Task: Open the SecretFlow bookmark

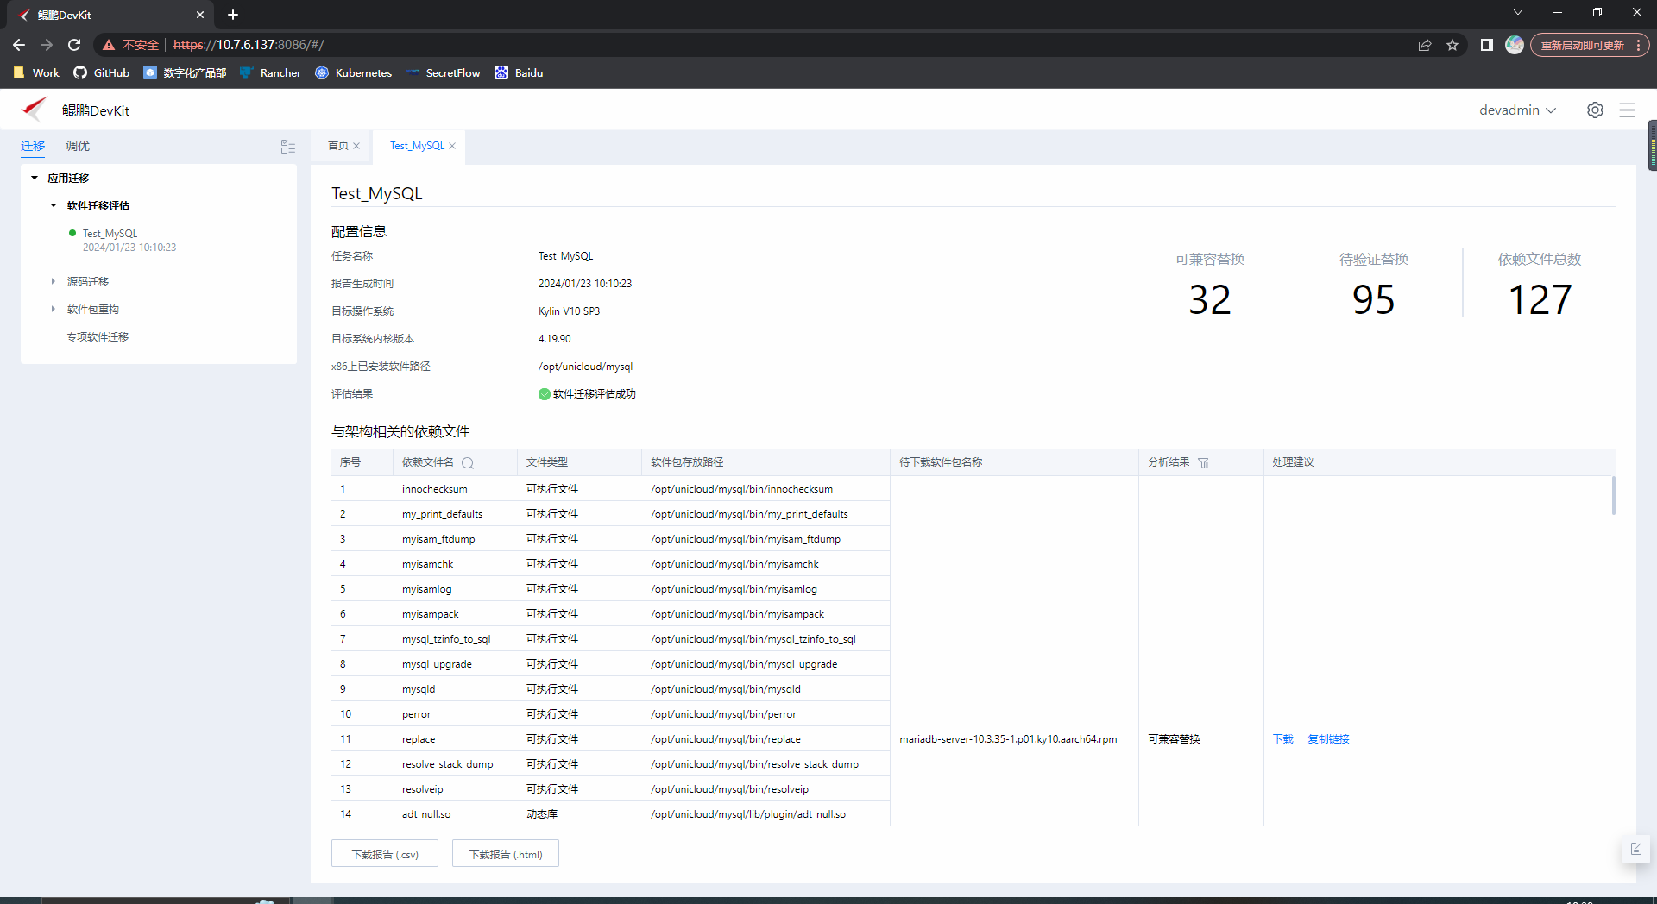Action: [x=443, y=73]
